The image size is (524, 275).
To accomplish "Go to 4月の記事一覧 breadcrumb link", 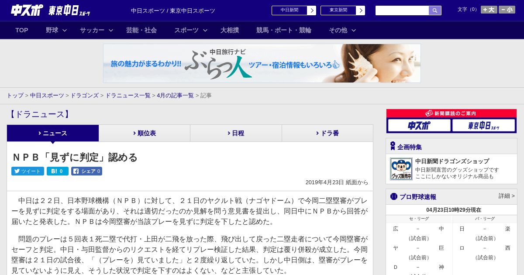I will [175, 95].
